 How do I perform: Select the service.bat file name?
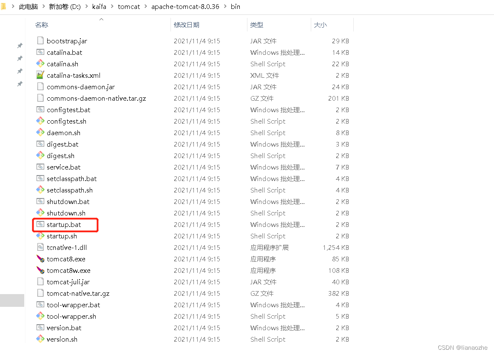click(x=64, y=167)
